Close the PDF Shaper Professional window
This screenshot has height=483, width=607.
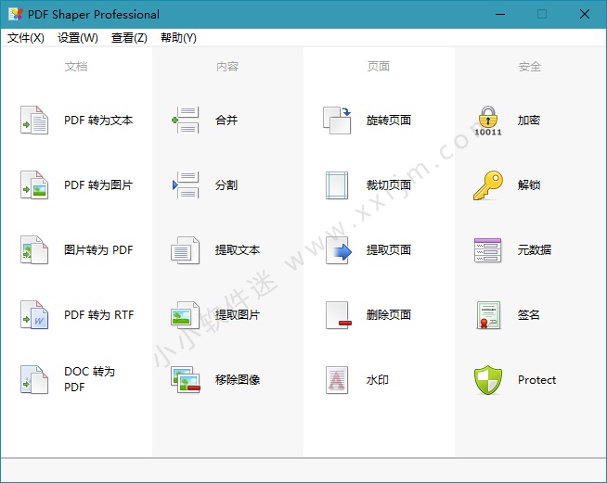pos(585,14)
